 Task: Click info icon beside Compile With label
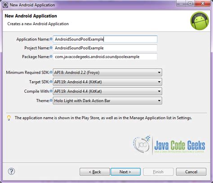[51, 91]
